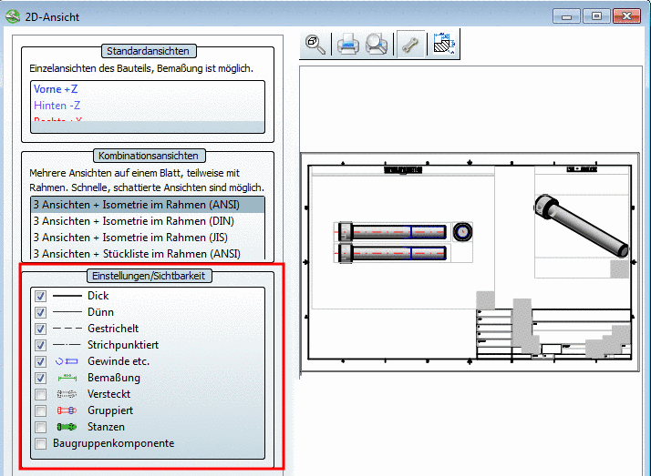651x476 pixels.
Task: Check the Baugruppenkomponente checkbox
Action: (40, 443)
